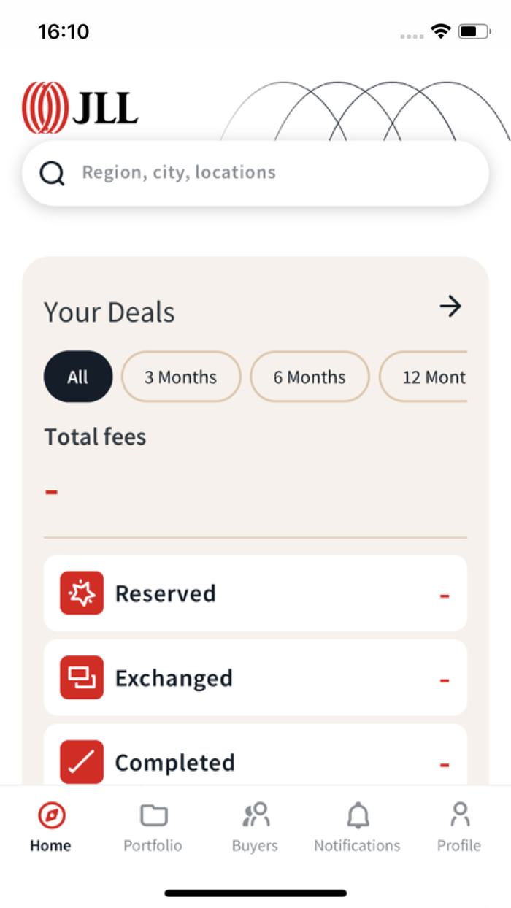Open Notifications bell icon
The width and height of the screenshot is (511, 908).
(x=357, y=815)
